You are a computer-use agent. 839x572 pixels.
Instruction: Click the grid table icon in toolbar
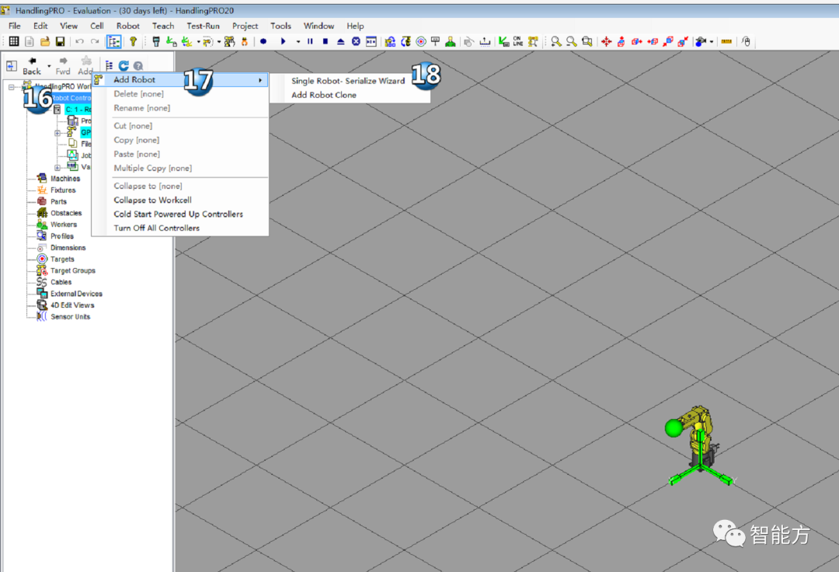click(x=14, y=41)
